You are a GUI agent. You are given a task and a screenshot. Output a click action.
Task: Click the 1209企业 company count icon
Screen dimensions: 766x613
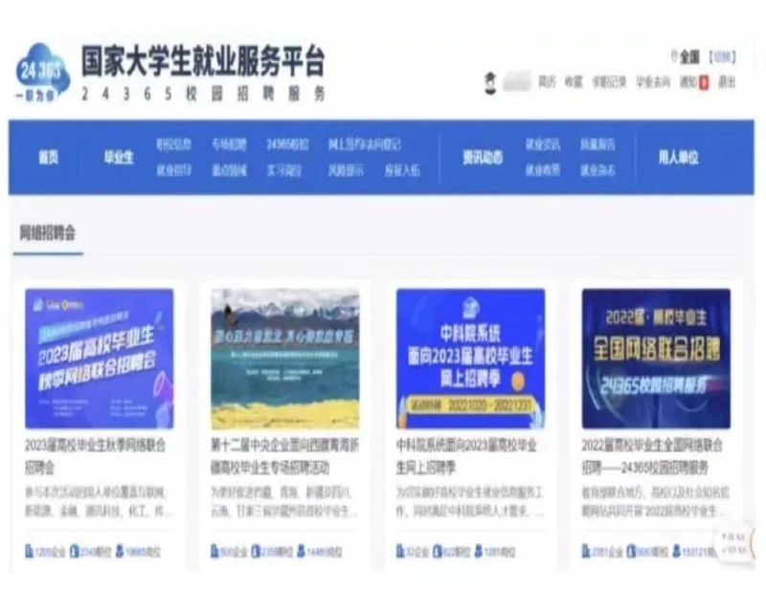click(31, 551)
